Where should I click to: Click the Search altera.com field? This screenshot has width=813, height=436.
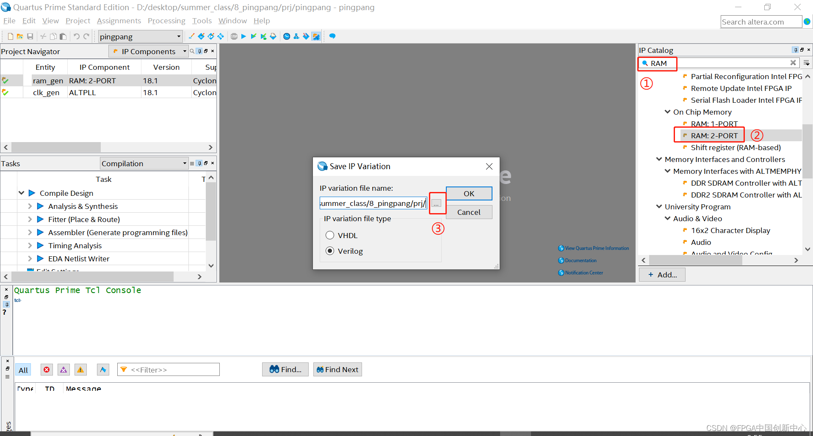click(x=761, y=22)
